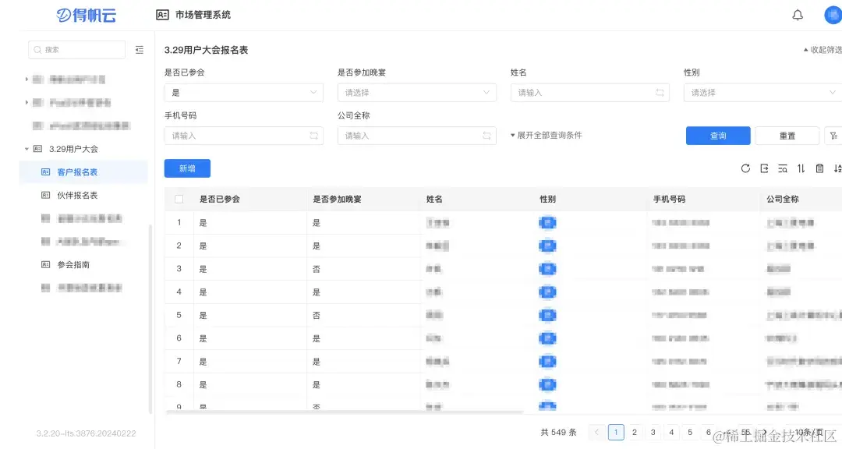Click page 4 in the pagination bar

click(x=671, y=431)
